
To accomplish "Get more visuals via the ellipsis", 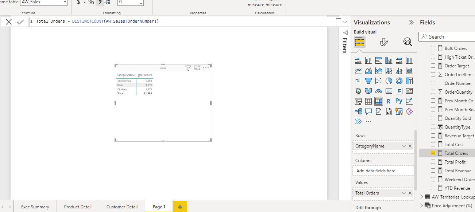I will 368,122.
